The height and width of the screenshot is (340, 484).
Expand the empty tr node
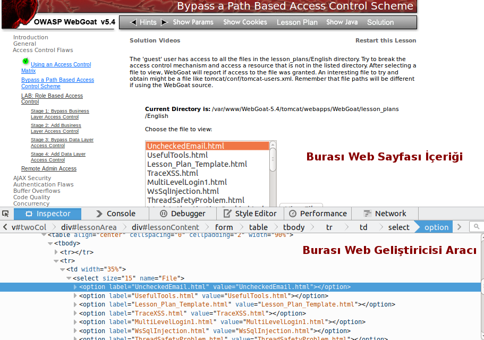56,252
